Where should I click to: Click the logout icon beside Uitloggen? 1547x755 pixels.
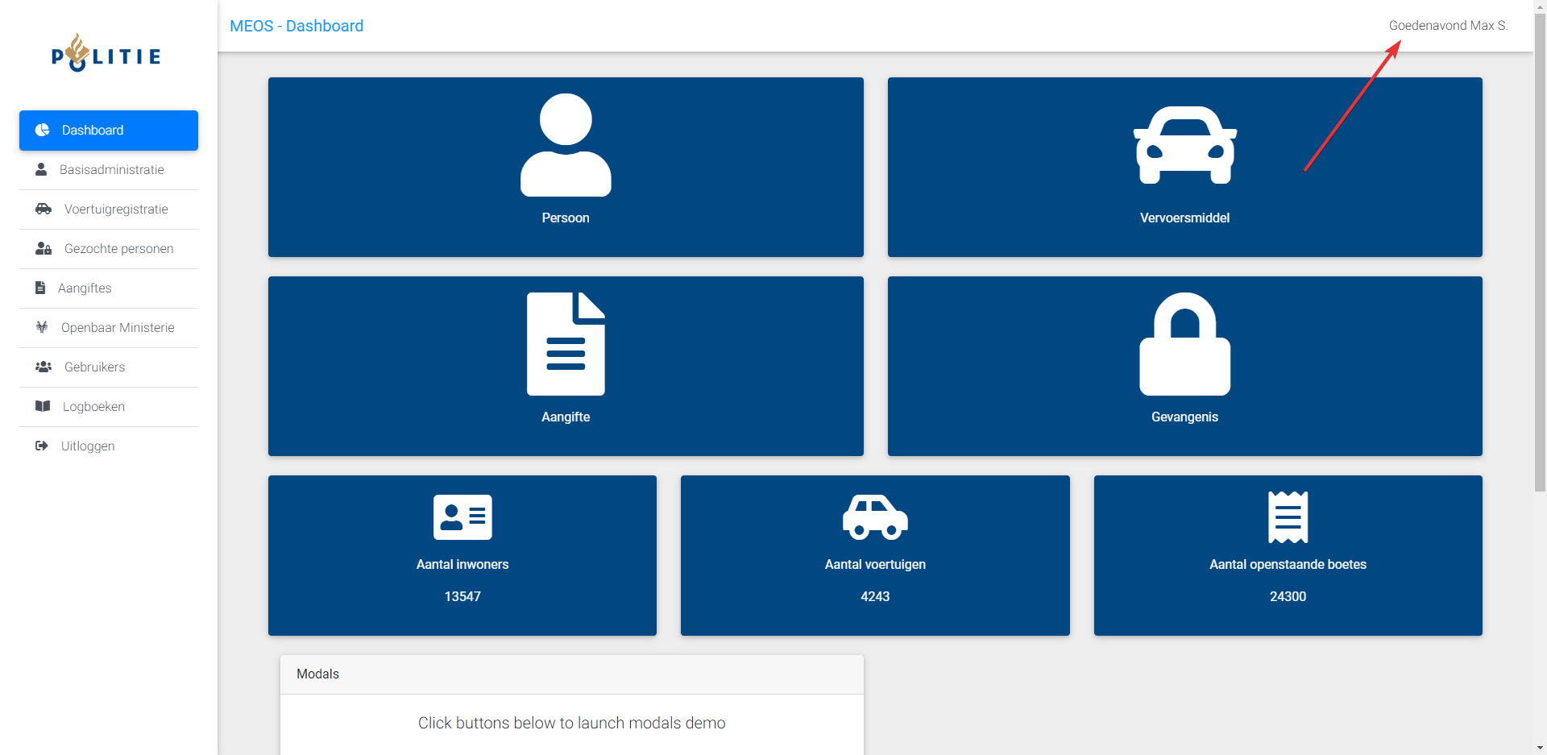[42, 446]
